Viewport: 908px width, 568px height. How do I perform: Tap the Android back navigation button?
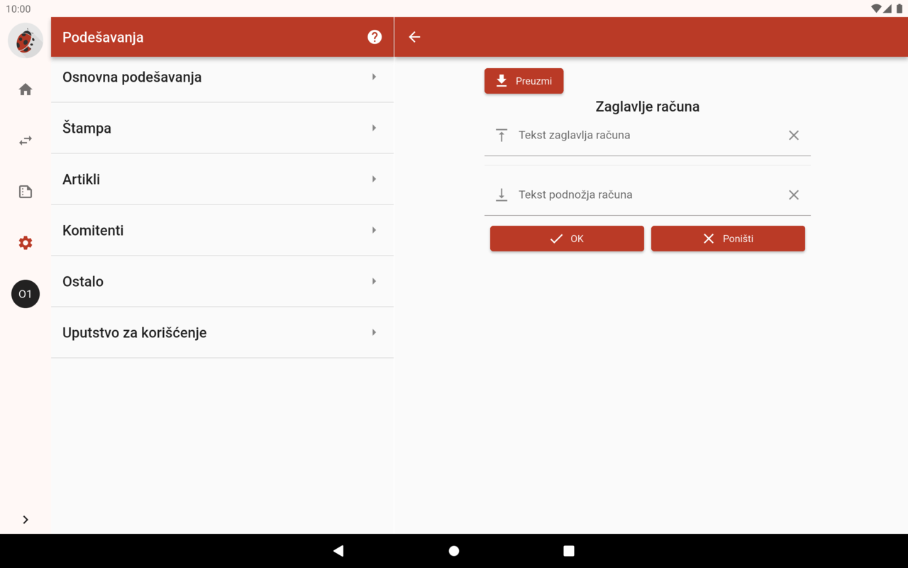coord(338,551)
